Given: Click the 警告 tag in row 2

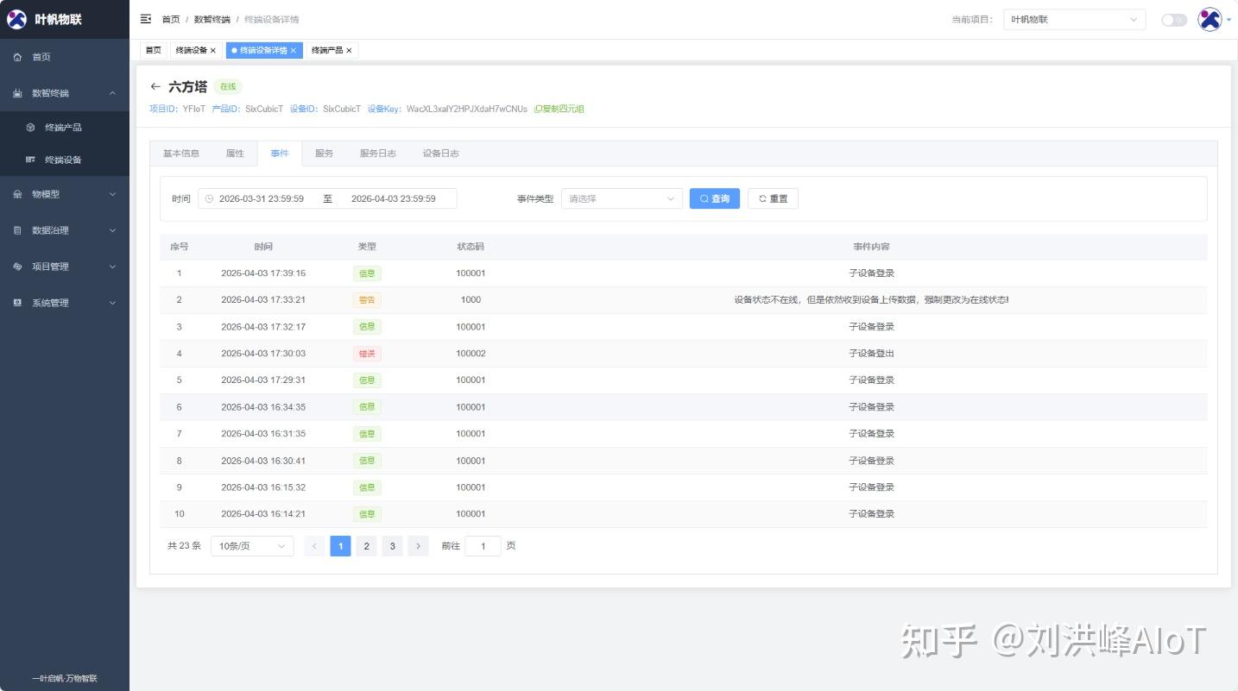Looking at the screenshot, I should pos(367,300).
